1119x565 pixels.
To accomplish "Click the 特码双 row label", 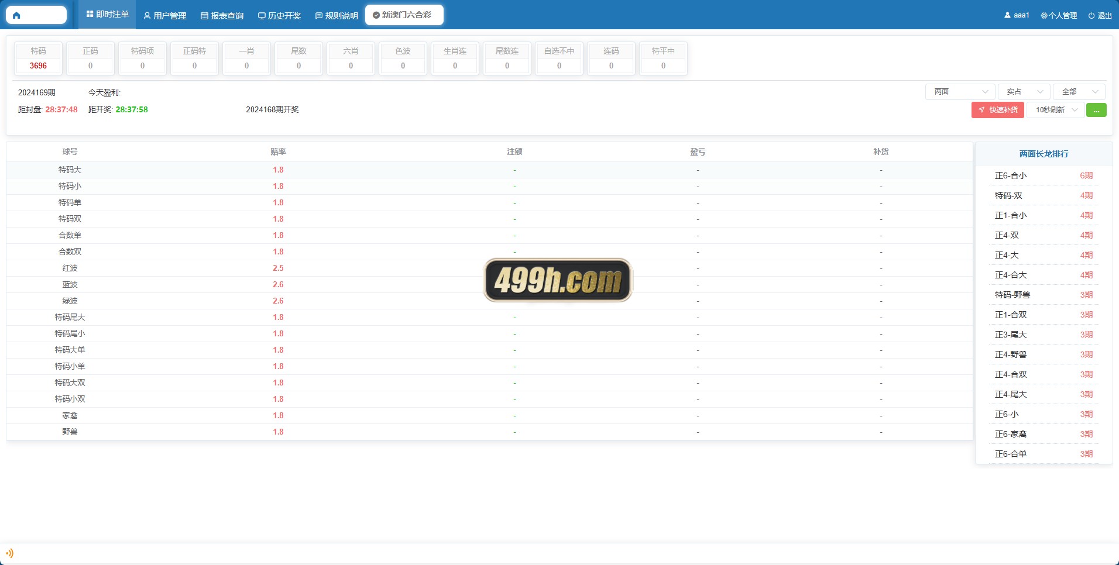I will pyautogui.click(x=70, y=219).
